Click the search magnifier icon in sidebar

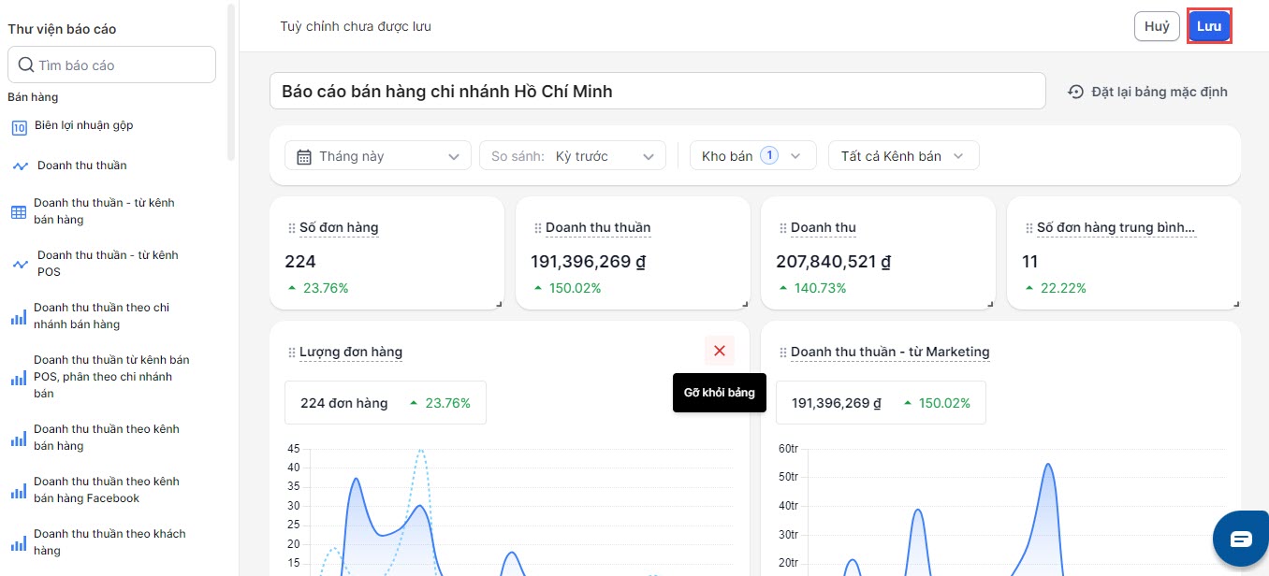pos(26,65)
